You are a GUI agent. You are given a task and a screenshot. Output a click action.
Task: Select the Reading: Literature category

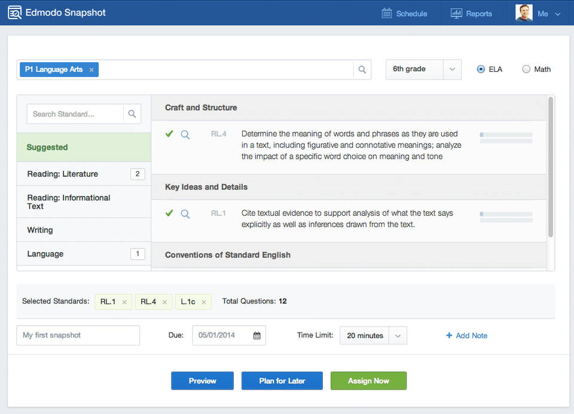click(x=63, y=174)
